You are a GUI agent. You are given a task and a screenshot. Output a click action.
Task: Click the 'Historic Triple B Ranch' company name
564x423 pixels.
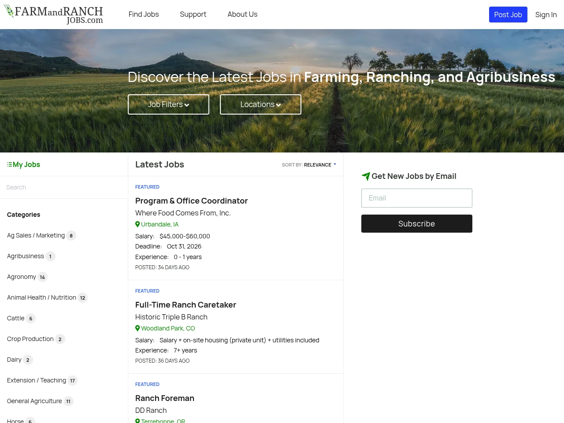tap(171, 317)
